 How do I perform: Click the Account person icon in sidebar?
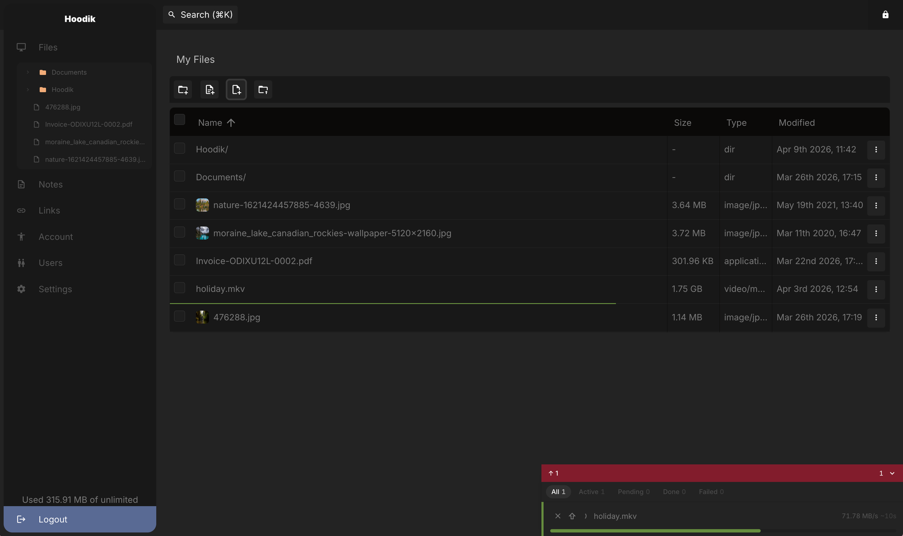click(21, 237)
